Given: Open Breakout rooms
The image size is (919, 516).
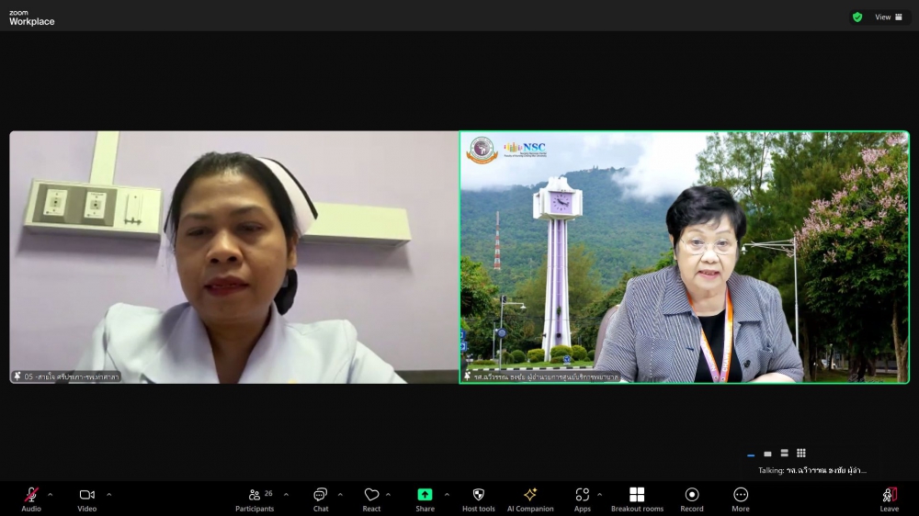Looking at the screenshot, I should pyautogui.click(x=637, y=495).
